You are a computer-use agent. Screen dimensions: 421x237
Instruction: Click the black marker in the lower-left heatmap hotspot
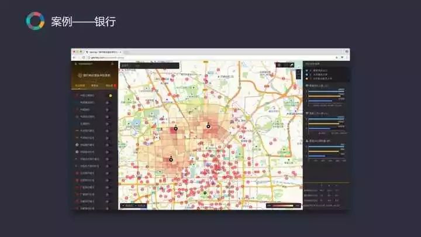171,159
